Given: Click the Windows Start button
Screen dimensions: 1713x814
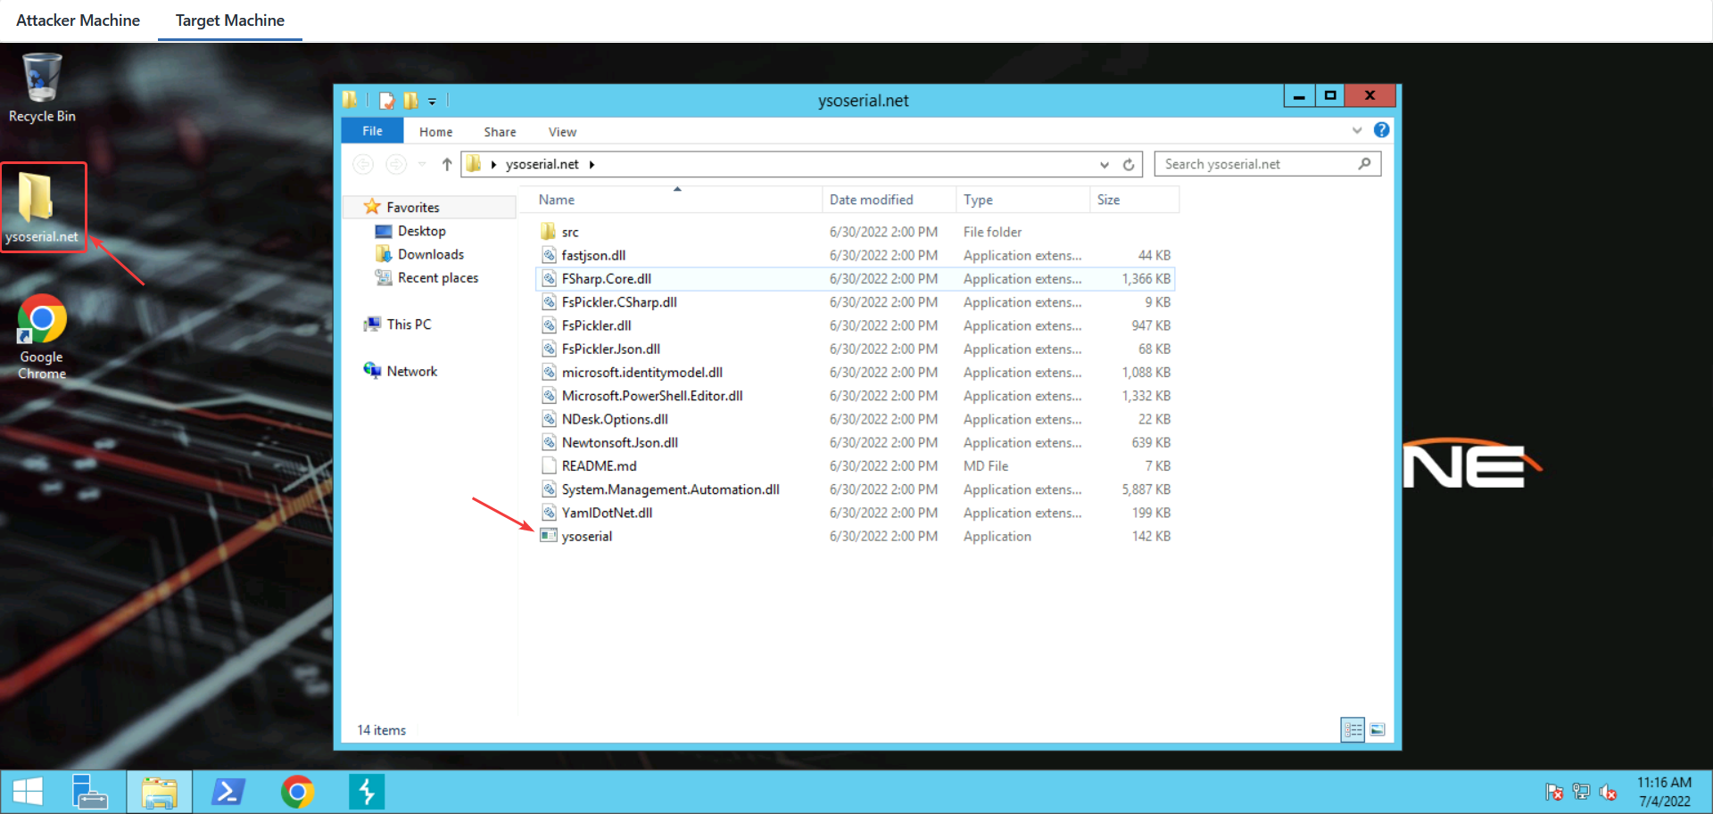Looking at the screenshot, I should coord(27,792).
